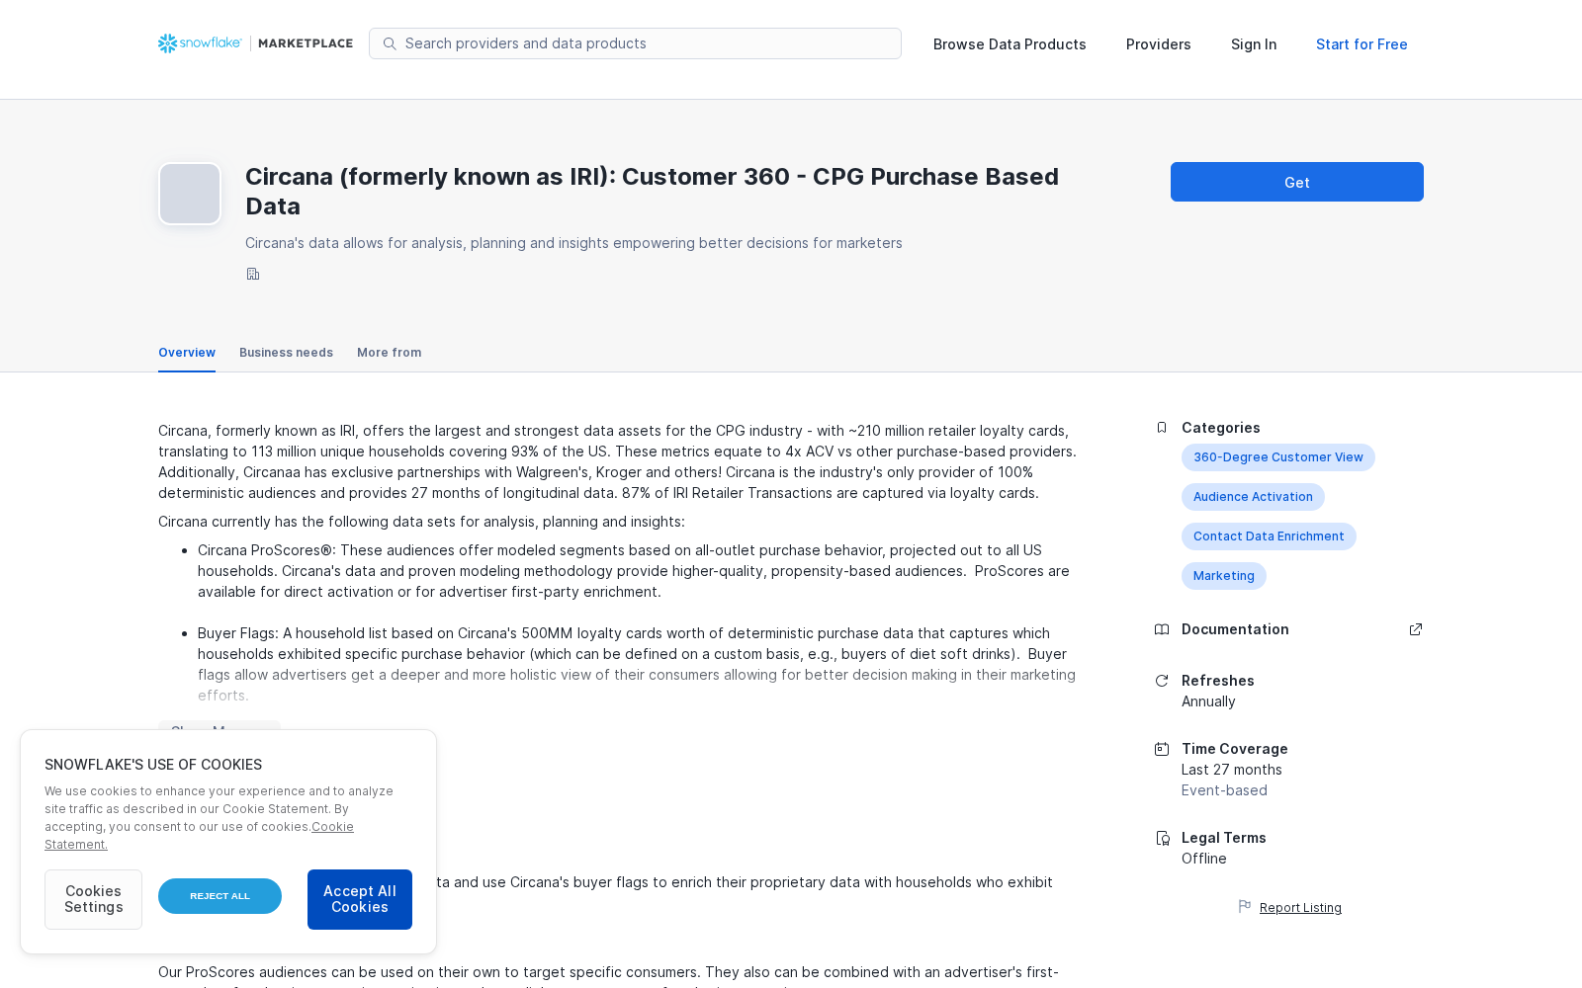Viewport: 1582px width, 988px height.
Task: Click the book icon beside Documentation
Action: [x=1162, y=629]
